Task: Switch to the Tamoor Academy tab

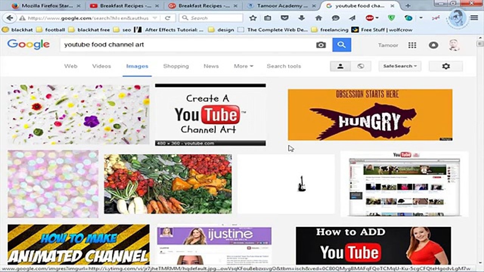Action: coord(282,6)
